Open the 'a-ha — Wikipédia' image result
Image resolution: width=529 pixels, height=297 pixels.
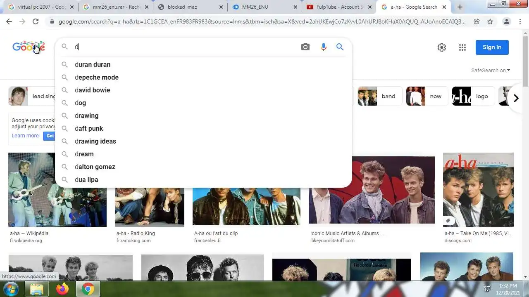57,190
